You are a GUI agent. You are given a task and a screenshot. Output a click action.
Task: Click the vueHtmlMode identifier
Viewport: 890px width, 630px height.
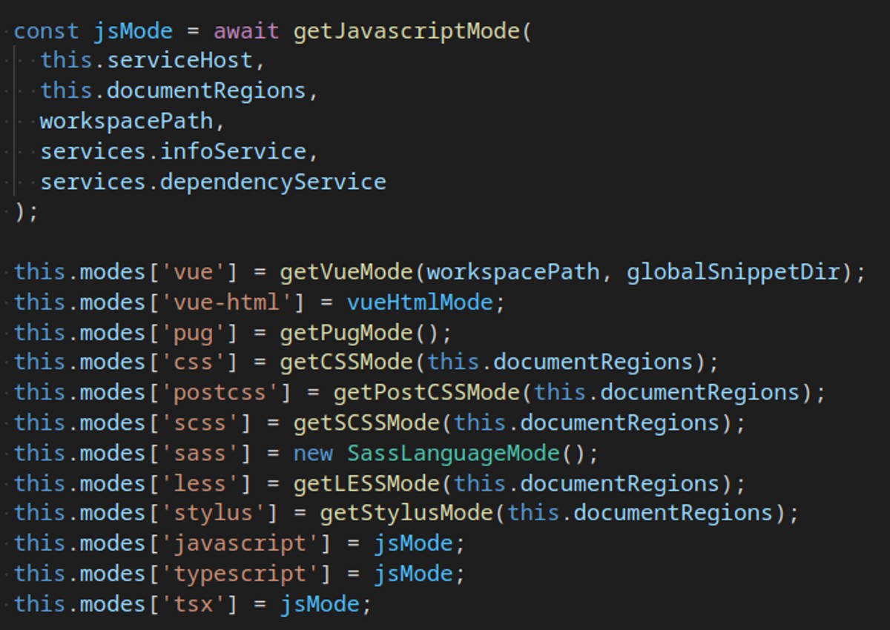tap(419, 302)
